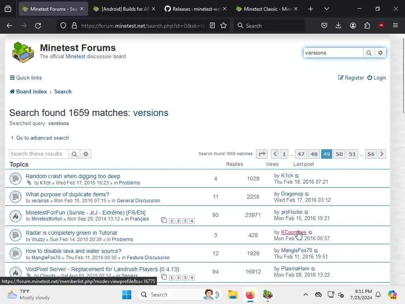Close the Android Builds tab
Viewport: 405px width, 304px height.
tap(153, 9)
